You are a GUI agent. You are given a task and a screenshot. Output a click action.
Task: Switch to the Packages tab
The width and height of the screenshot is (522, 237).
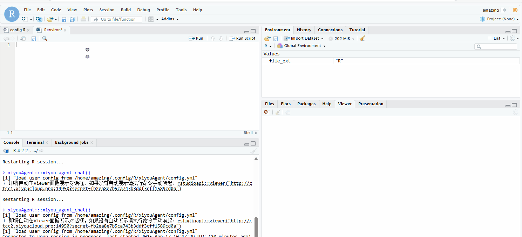[x=306, y=104]
